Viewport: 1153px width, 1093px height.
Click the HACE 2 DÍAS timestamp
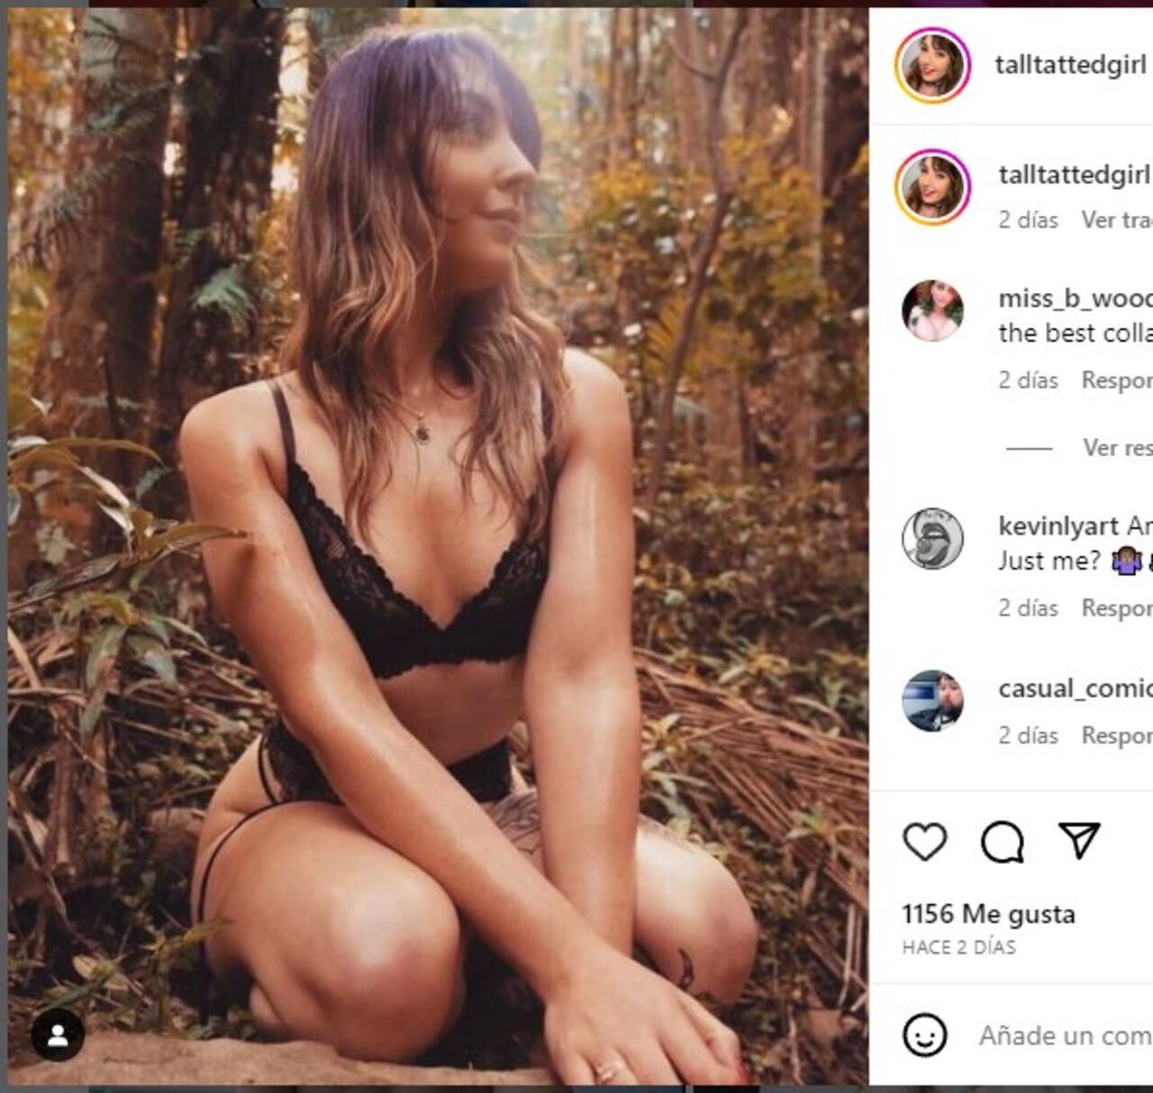point(958,947)
